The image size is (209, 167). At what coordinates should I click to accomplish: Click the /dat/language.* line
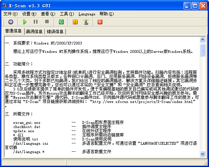[x=29, y=152]
